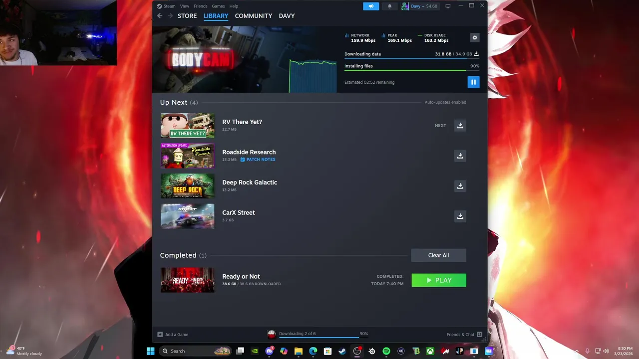Viewport: 639px width, 359px height.
Task: Open the Friends & Chat panel
Action: (x=465, y=335)
